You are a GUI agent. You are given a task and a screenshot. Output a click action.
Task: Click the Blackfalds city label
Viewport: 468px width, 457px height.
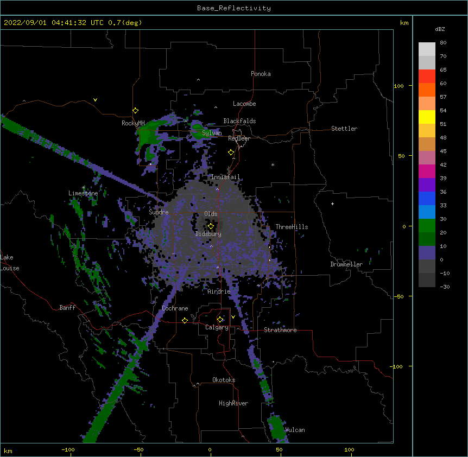point(239,121)
